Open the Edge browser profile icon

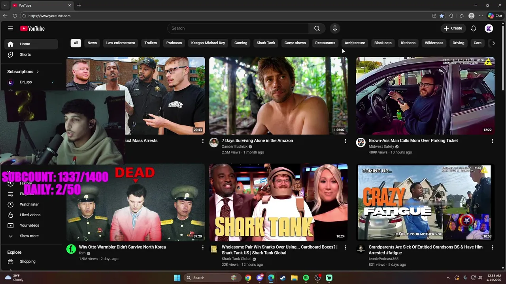[x=471, y=16]
